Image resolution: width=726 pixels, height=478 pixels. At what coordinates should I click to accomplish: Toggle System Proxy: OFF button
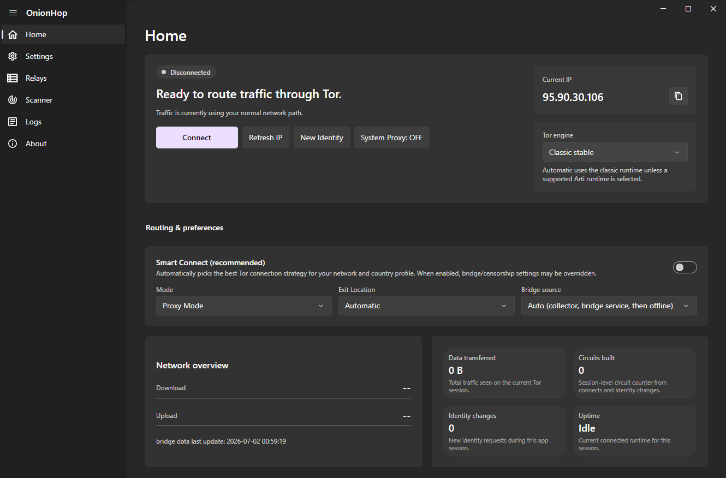click(391, 138)
